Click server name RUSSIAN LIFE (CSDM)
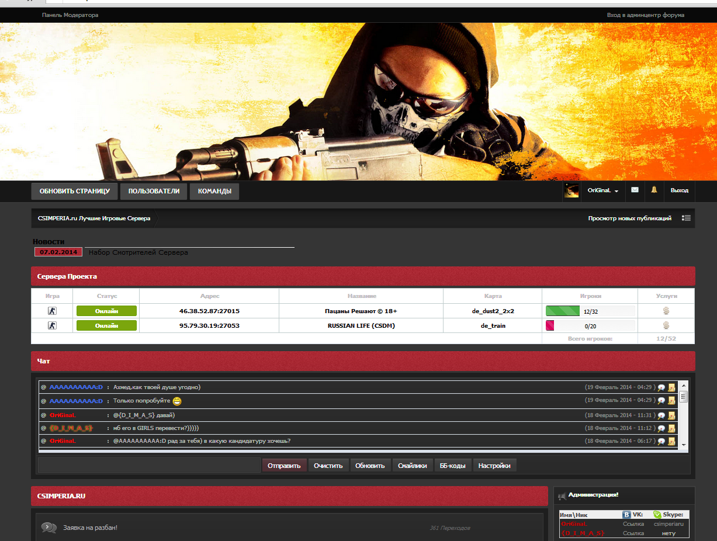 361,325
